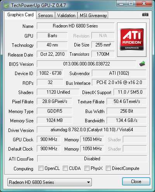The image size is (155, 192).
Task: Click the Shaders value 1120 Unified
Action: click(x=58, y=92)
